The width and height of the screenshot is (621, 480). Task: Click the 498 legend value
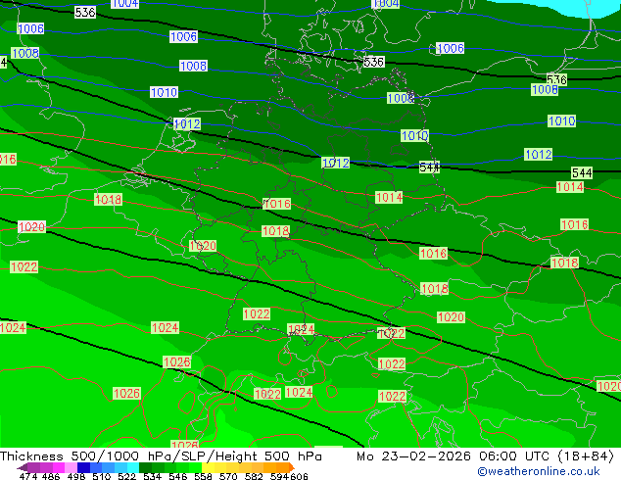coord(76,476)
